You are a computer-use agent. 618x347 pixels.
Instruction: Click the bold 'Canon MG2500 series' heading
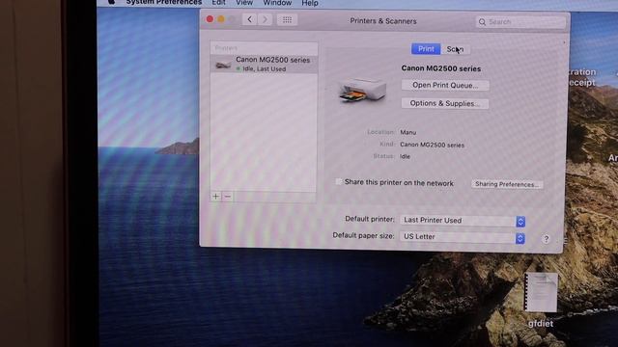441,68
